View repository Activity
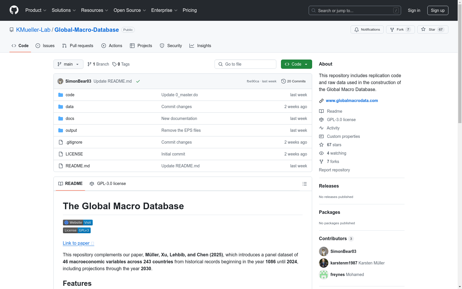Viewport: 462px width, 289px height. tap(329, 128)
